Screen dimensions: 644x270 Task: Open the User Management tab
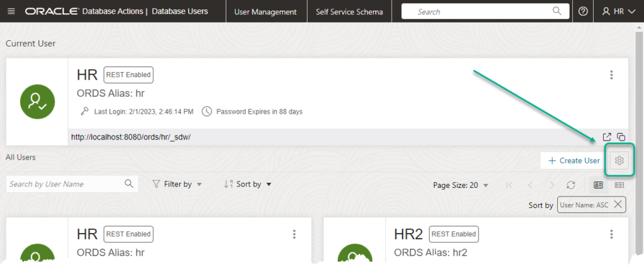point(265,11)
